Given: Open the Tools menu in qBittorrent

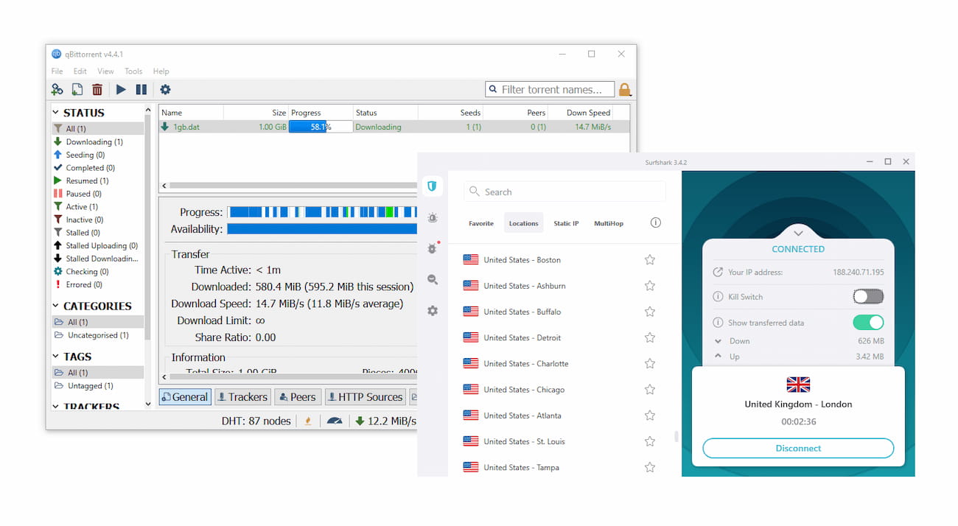Looking at the screenshot, I should tap(133, 71).
